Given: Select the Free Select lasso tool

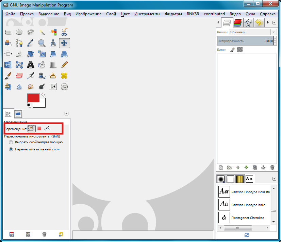Looking at the screenshot, I should pos(31,32).
